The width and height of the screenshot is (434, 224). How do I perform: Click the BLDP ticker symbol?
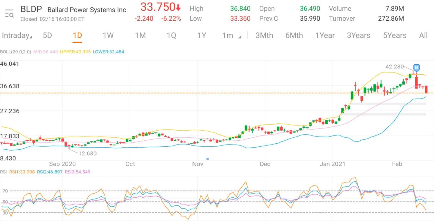31,9
